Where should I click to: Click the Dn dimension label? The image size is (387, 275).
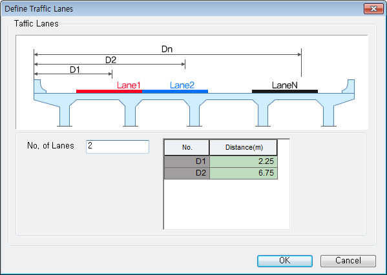pos(167,49)
